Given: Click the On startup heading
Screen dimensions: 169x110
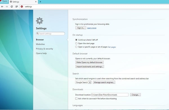Looking at the screenshot, I should 77,35.
